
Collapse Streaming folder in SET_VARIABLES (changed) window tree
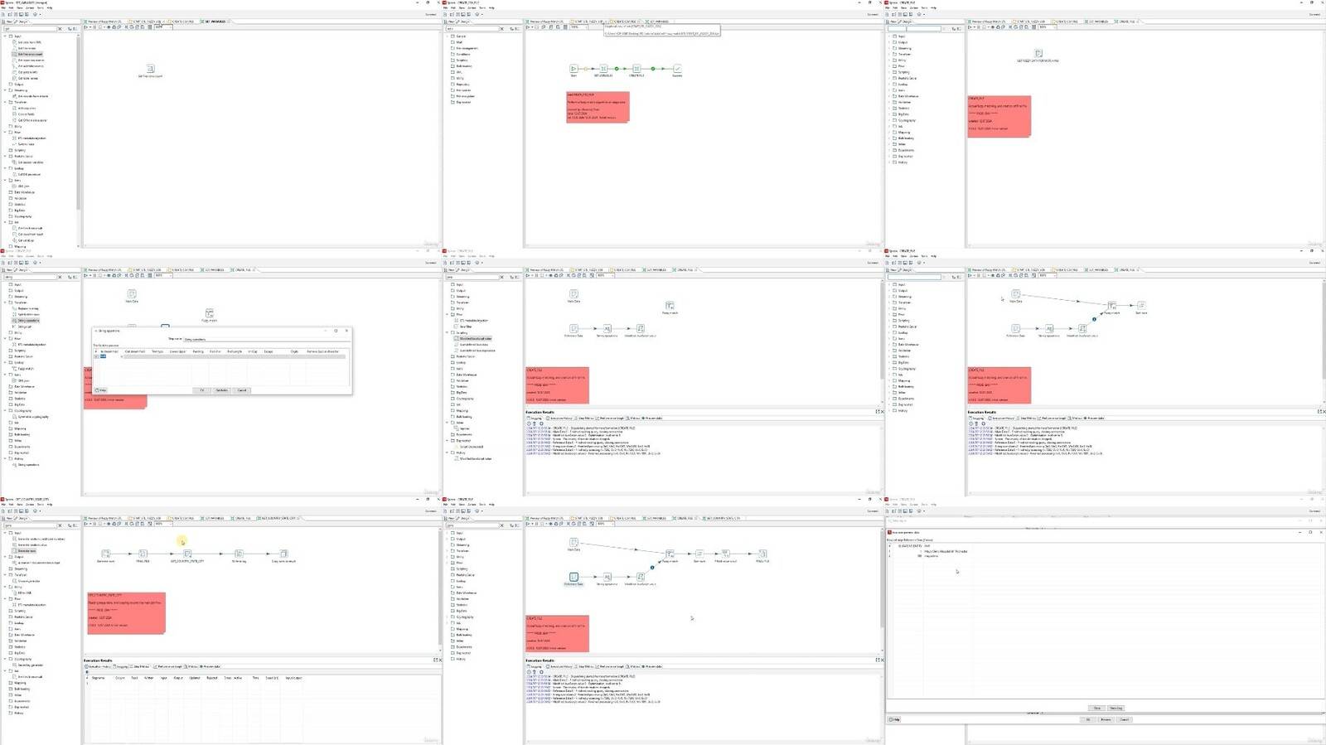[x=6, y=90]
